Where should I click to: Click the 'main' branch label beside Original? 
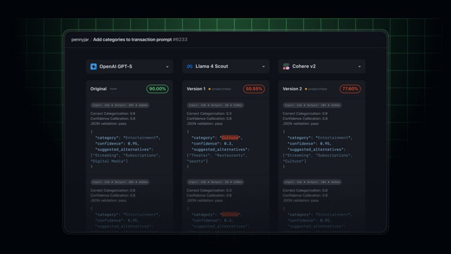[x=113, y=89]
